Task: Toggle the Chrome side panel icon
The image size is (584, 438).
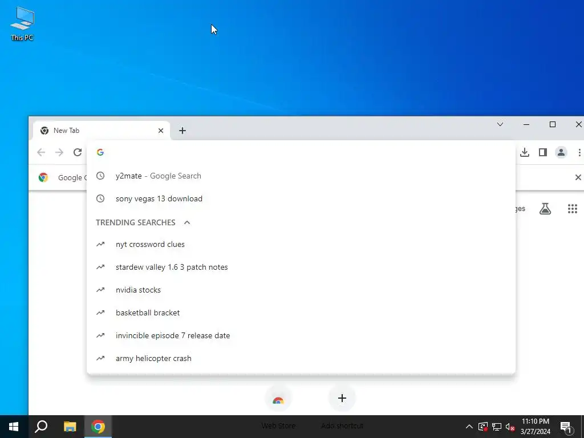Action: 543,152
